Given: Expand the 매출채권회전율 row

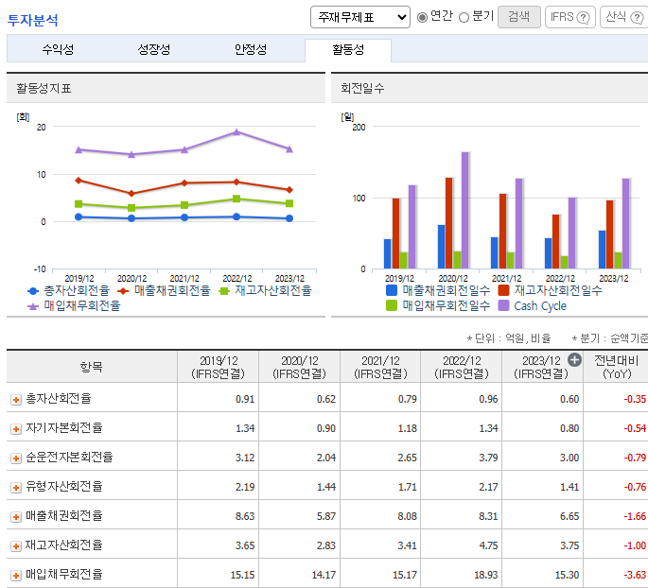Looking at the screenshot, I should coord(16,517).
